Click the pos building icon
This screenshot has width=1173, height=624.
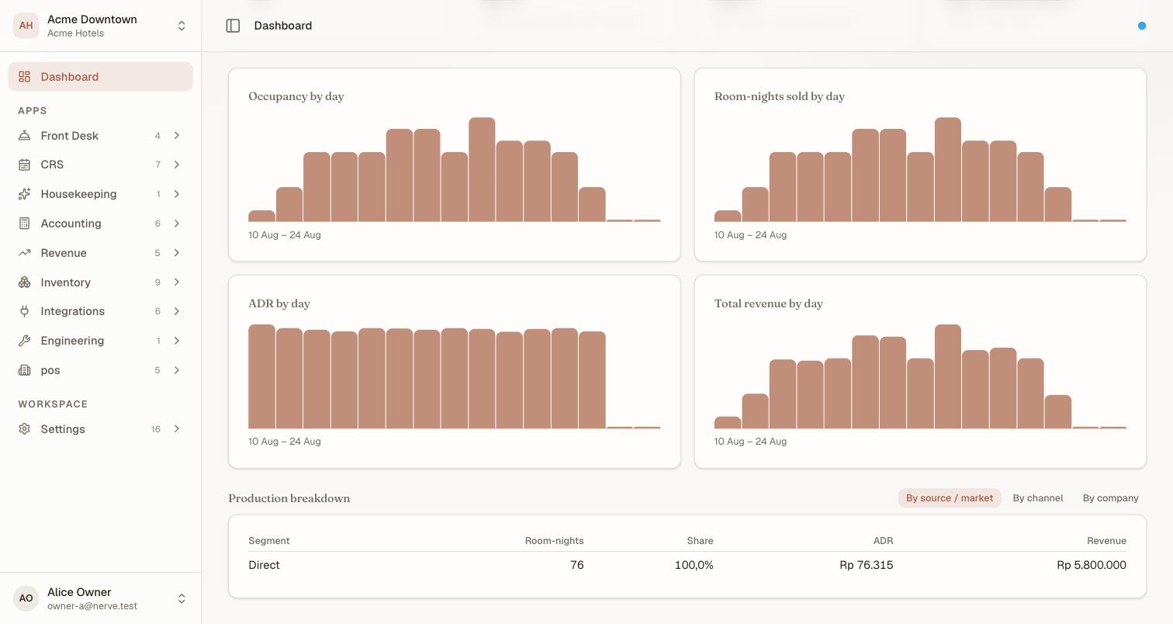(25, 370)
